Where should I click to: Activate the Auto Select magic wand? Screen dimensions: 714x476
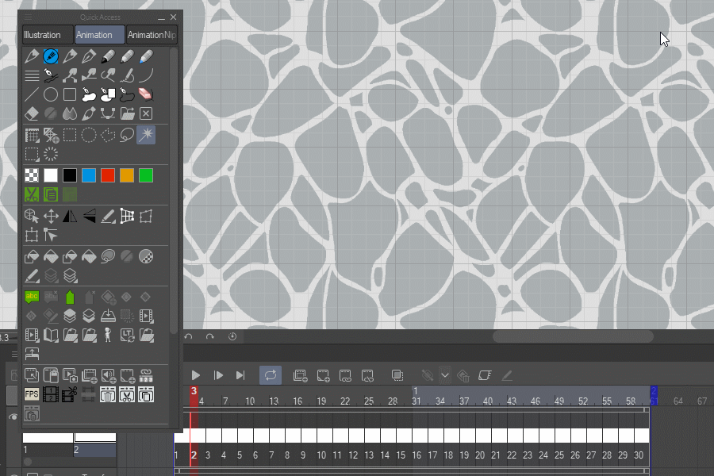(145, 135)
